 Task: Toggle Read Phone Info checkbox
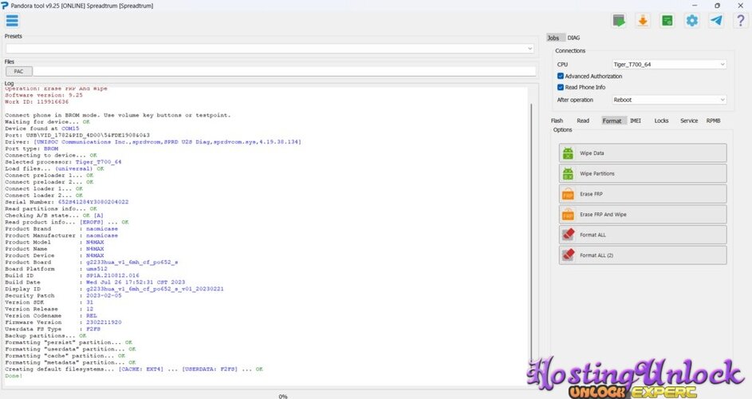tap(560, 88)
